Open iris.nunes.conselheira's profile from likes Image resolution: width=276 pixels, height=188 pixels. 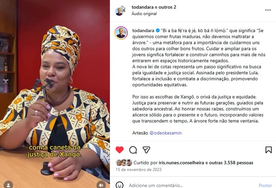point(181,162)
